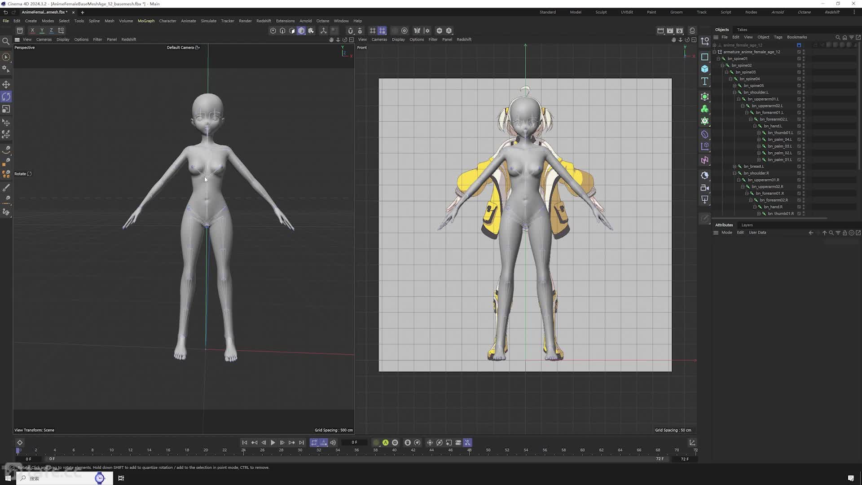Expand the bn_spine05 tree node
Image resolution: width=862 pixels, height=485 pixels.
click(x=734, y=86)
